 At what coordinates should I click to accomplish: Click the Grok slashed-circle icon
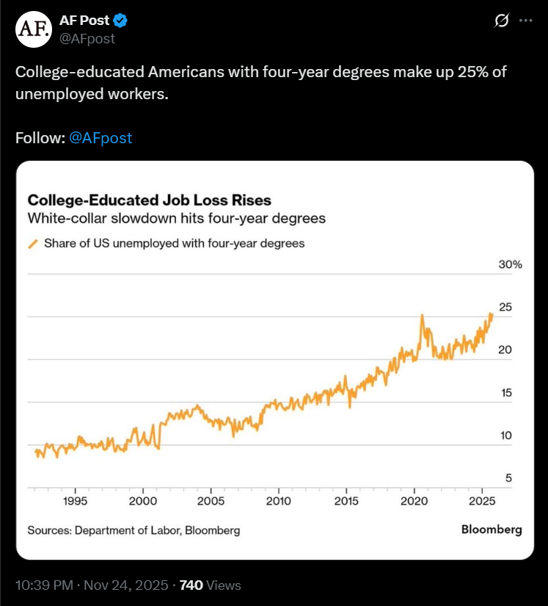(501, 21)
